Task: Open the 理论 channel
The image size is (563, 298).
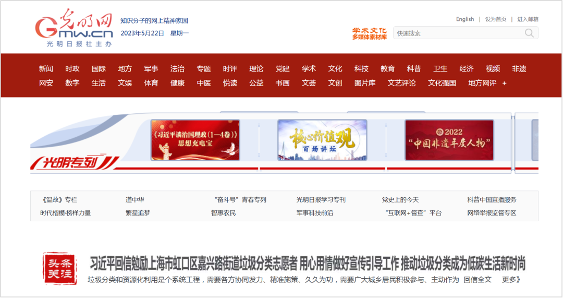Action: tap(256, 69)
